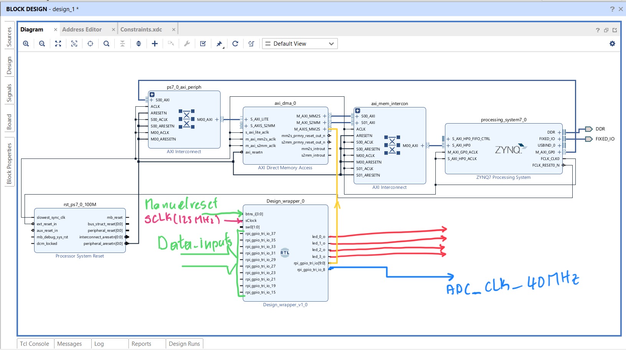Open diagram settings gear icon
626x350 pixels.
pos(612,44)
